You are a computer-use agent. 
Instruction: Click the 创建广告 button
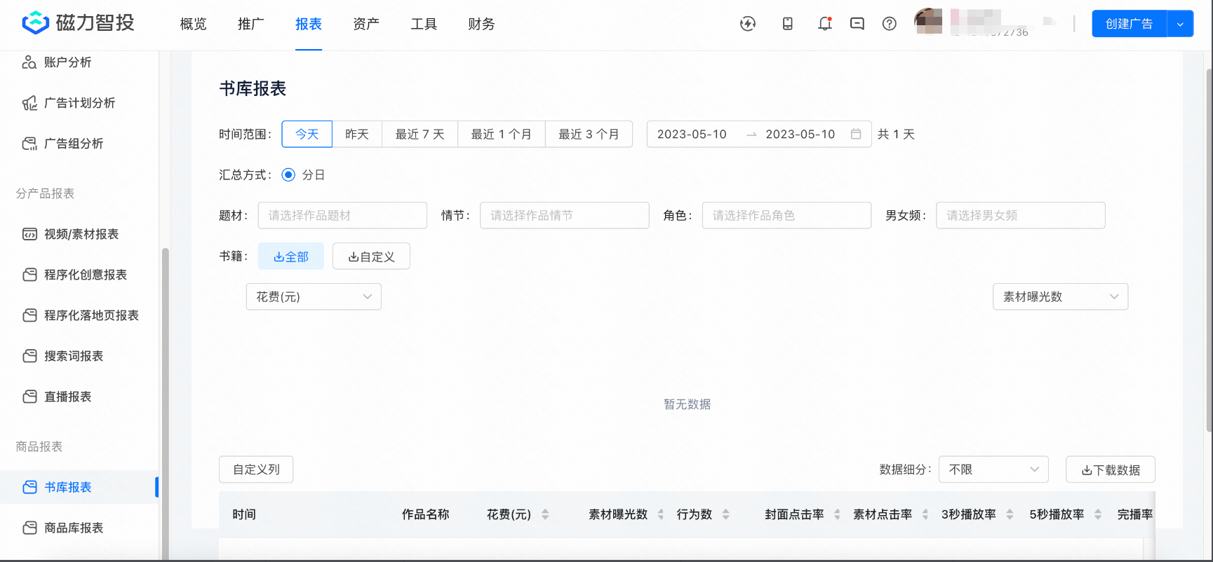(x=1129, y=24)
